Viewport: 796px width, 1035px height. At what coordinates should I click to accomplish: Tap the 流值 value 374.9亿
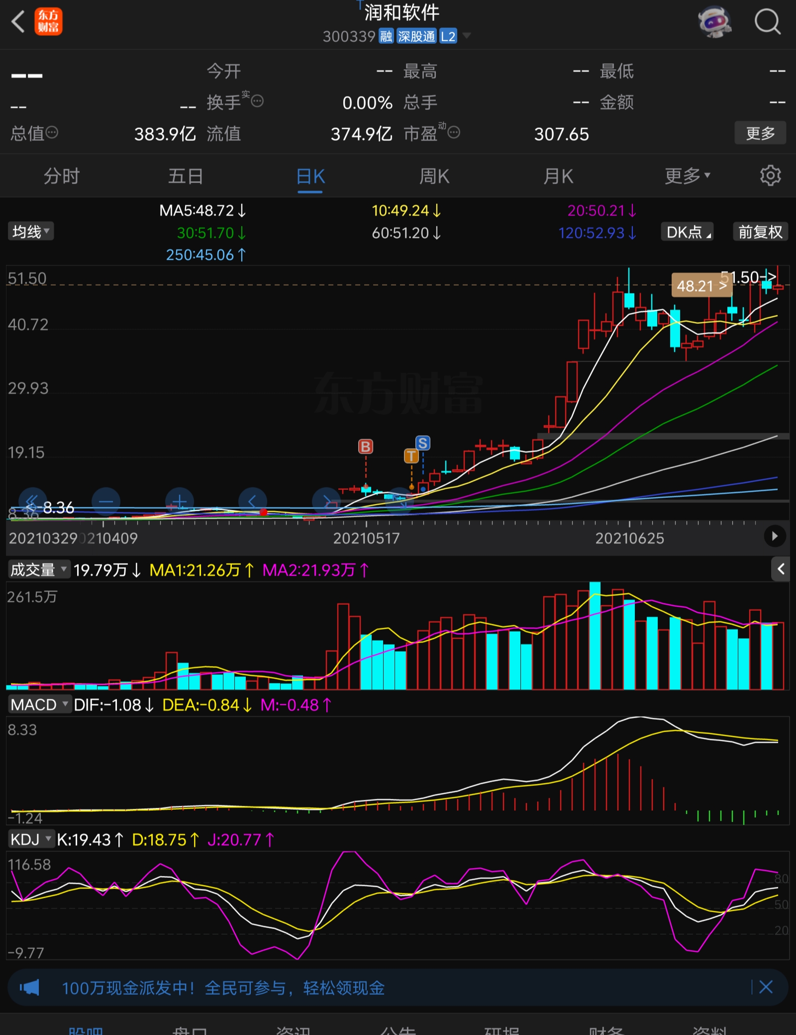(x=361, y=134)
